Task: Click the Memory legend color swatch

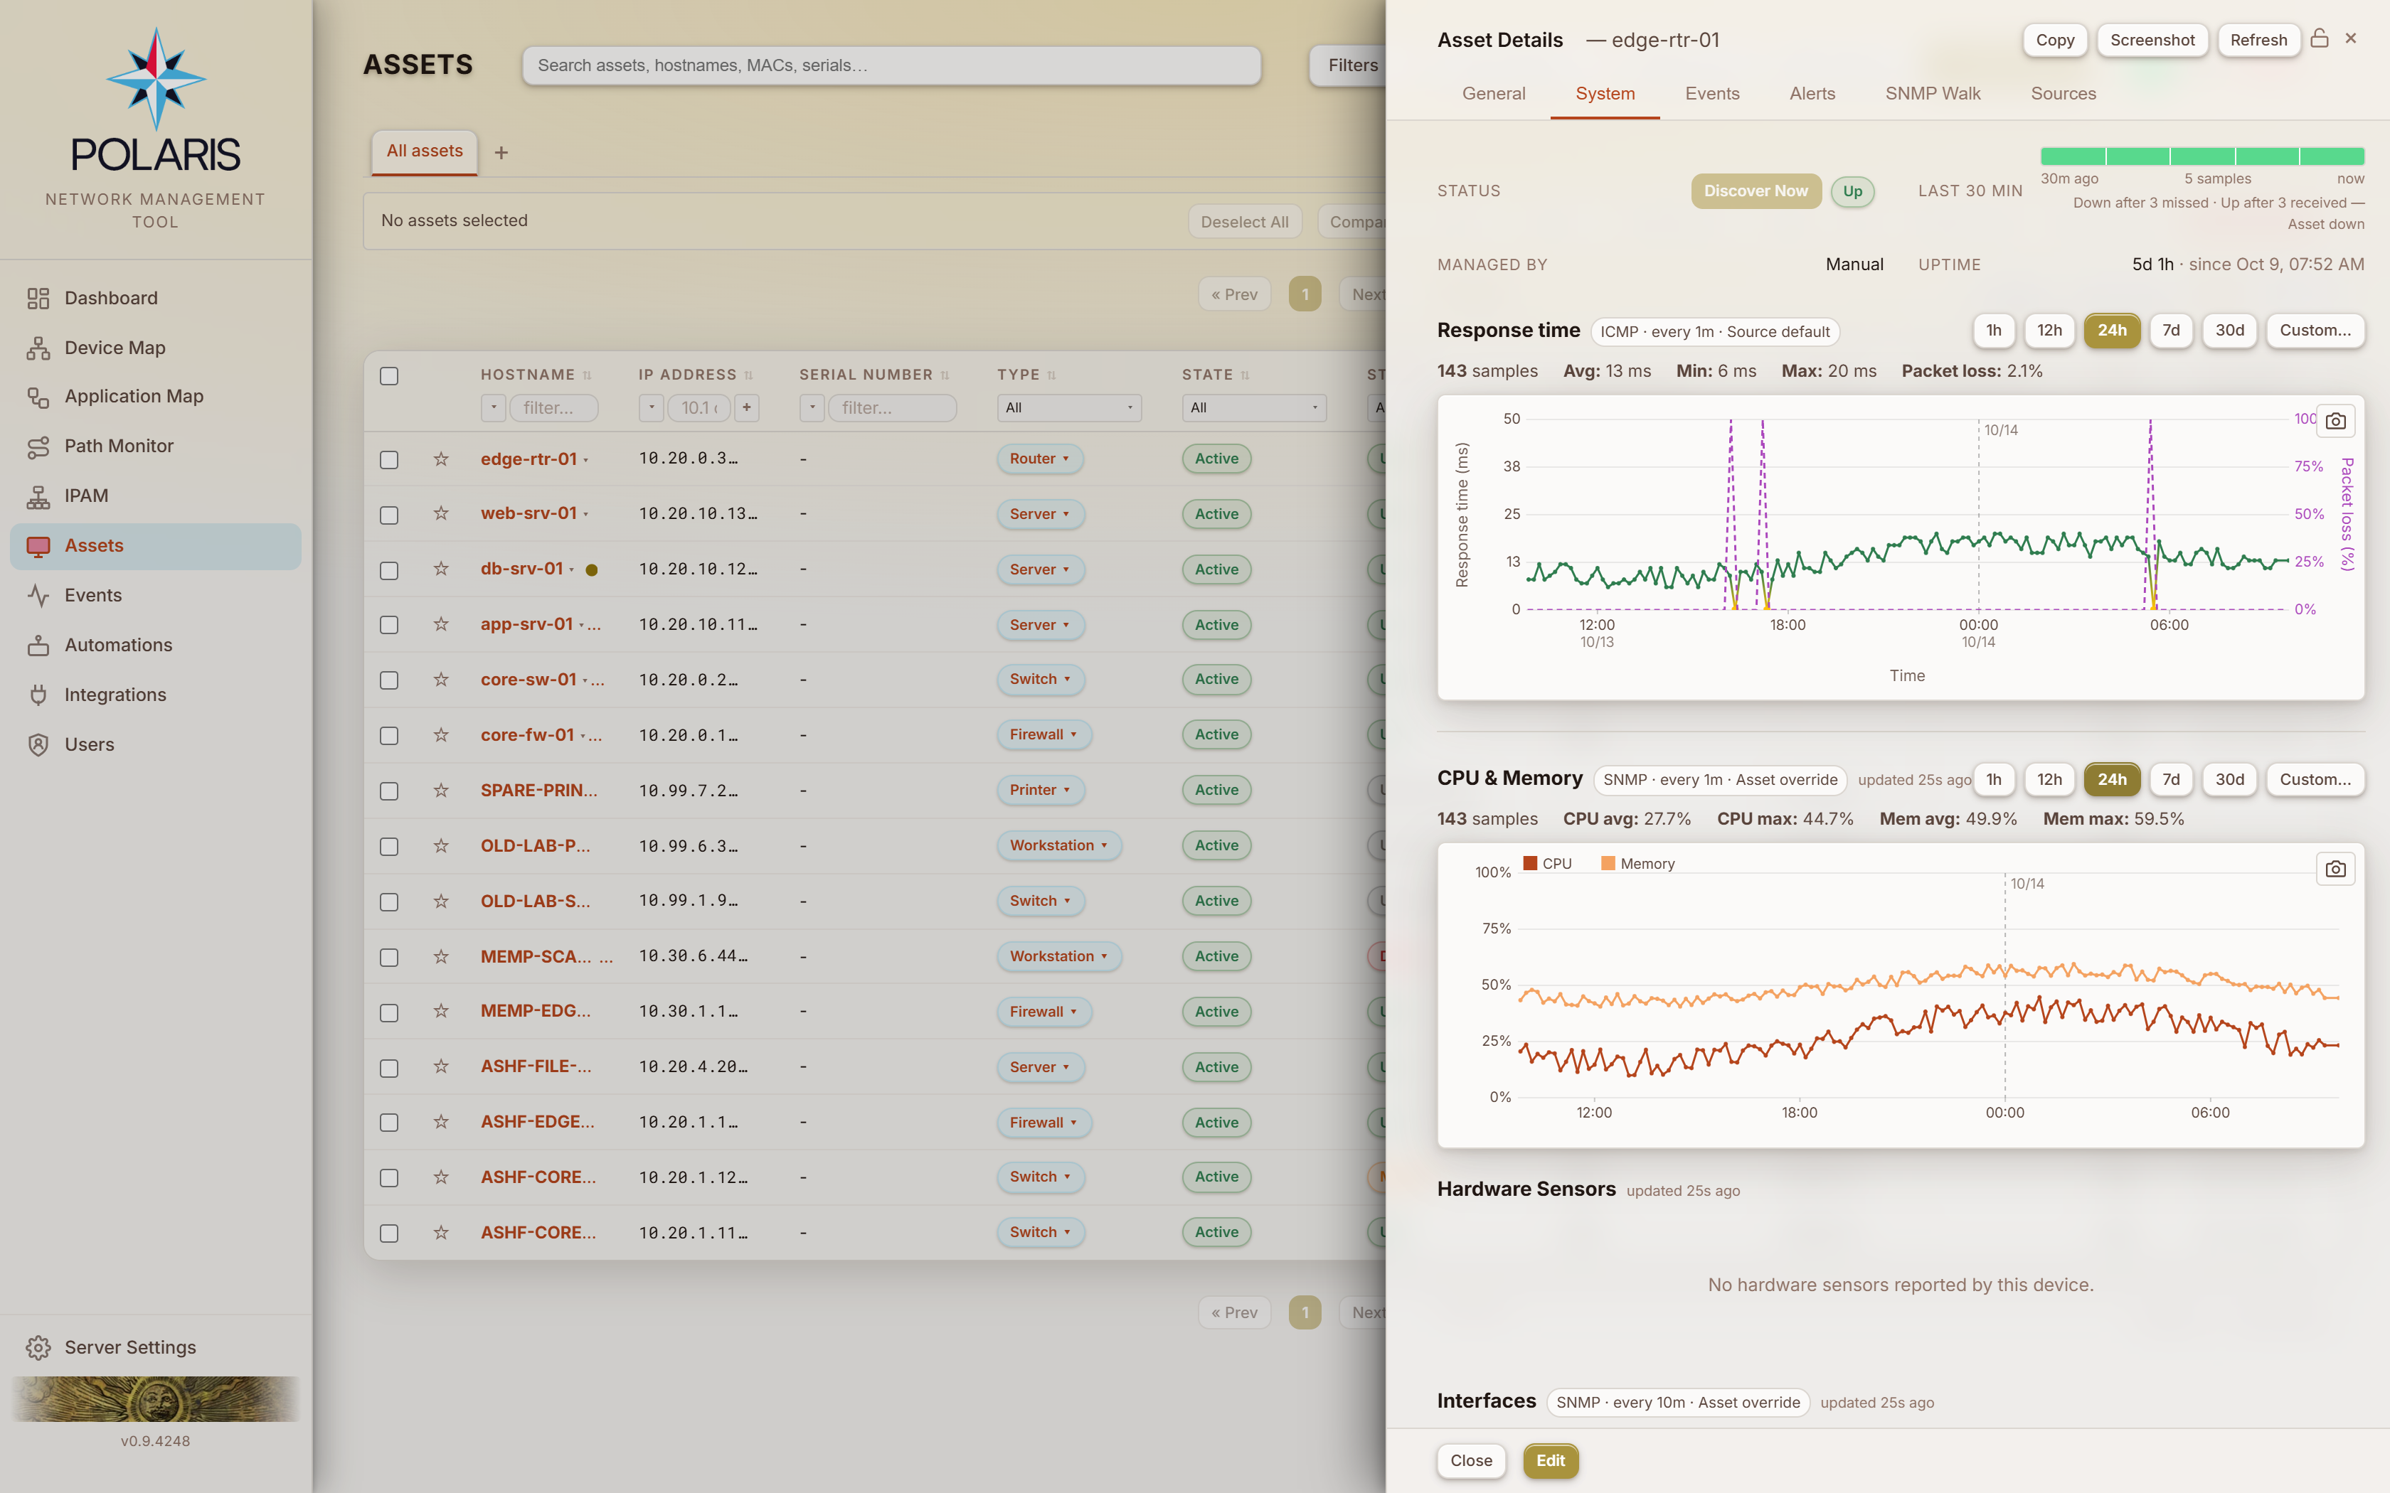Action: (1608, 863)
